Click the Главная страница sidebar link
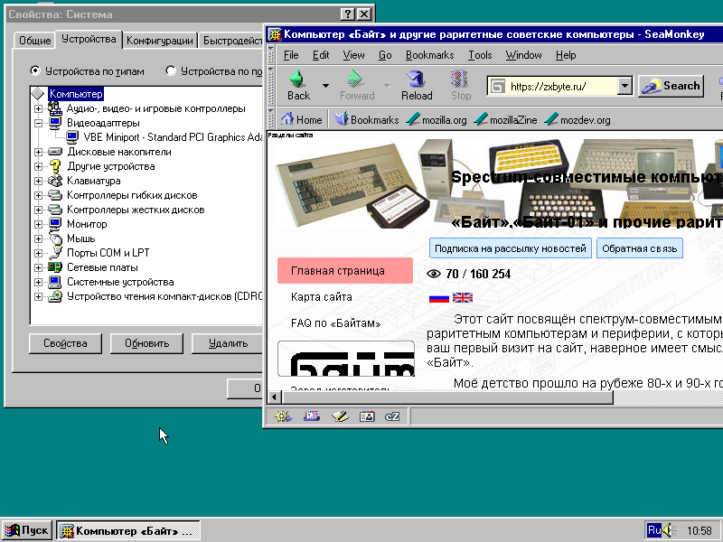This screenshot has width=723, height=542. point(345,270)
